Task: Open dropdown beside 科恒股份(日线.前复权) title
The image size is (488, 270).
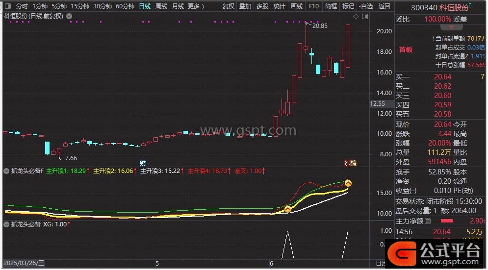Action: [x=70, y=16]
